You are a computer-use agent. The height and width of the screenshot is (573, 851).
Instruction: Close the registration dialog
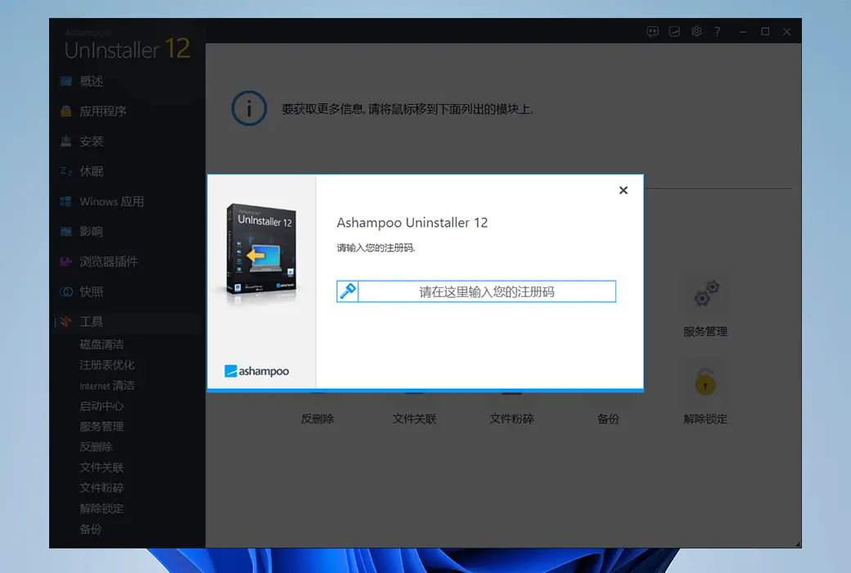point(624,190)
